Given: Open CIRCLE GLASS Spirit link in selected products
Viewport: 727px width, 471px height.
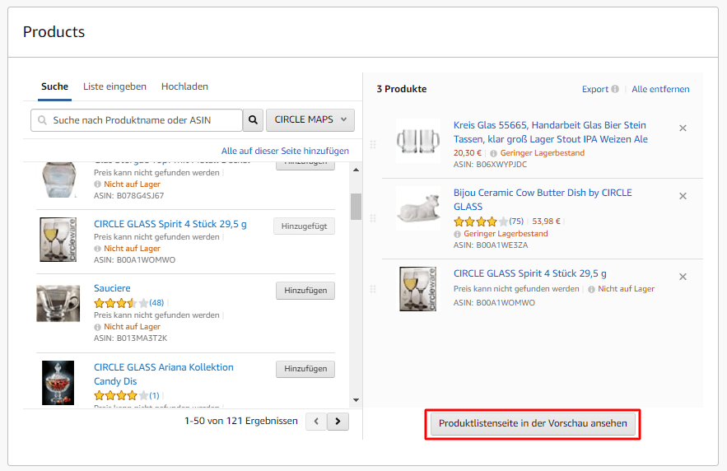Looking at the screenshot, I should tap(530, 273).
